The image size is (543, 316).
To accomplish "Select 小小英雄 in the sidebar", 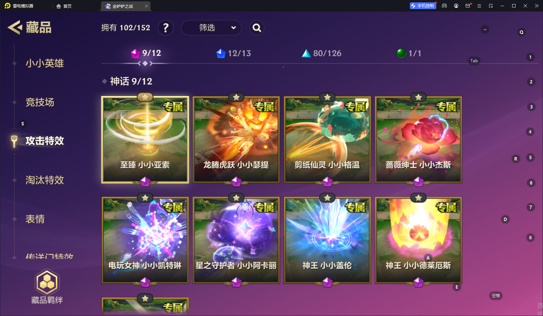I will 45,63.
